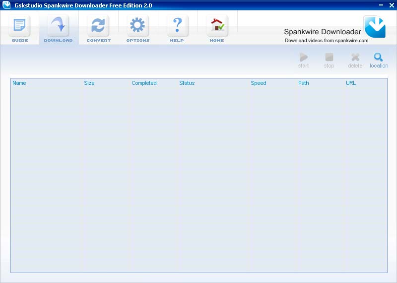Click the start download play icon
Viewport: 397px width, 283px height.
click(303, 57)
